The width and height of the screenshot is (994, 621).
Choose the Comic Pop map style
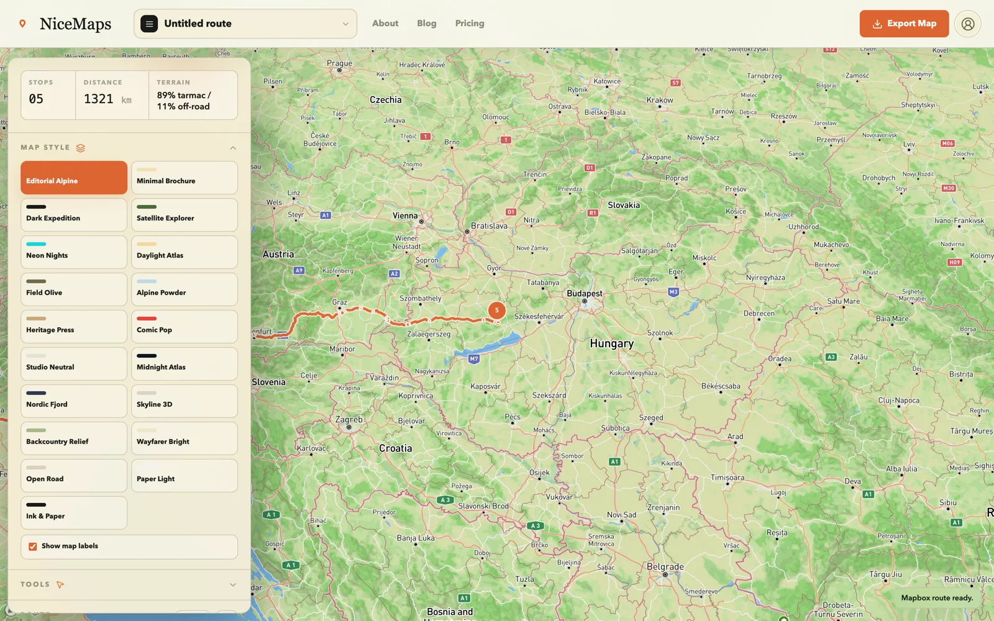185,327
